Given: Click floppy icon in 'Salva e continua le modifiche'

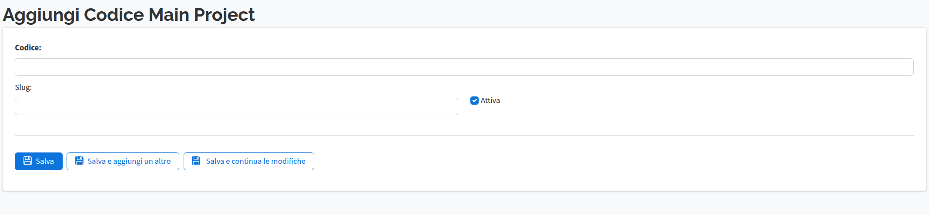Looking at the screenshot, I should point(196,161).
